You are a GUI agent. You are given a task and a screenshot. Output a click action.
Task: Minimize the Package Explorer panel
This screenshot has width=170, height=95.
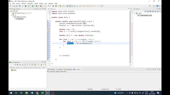42,9
